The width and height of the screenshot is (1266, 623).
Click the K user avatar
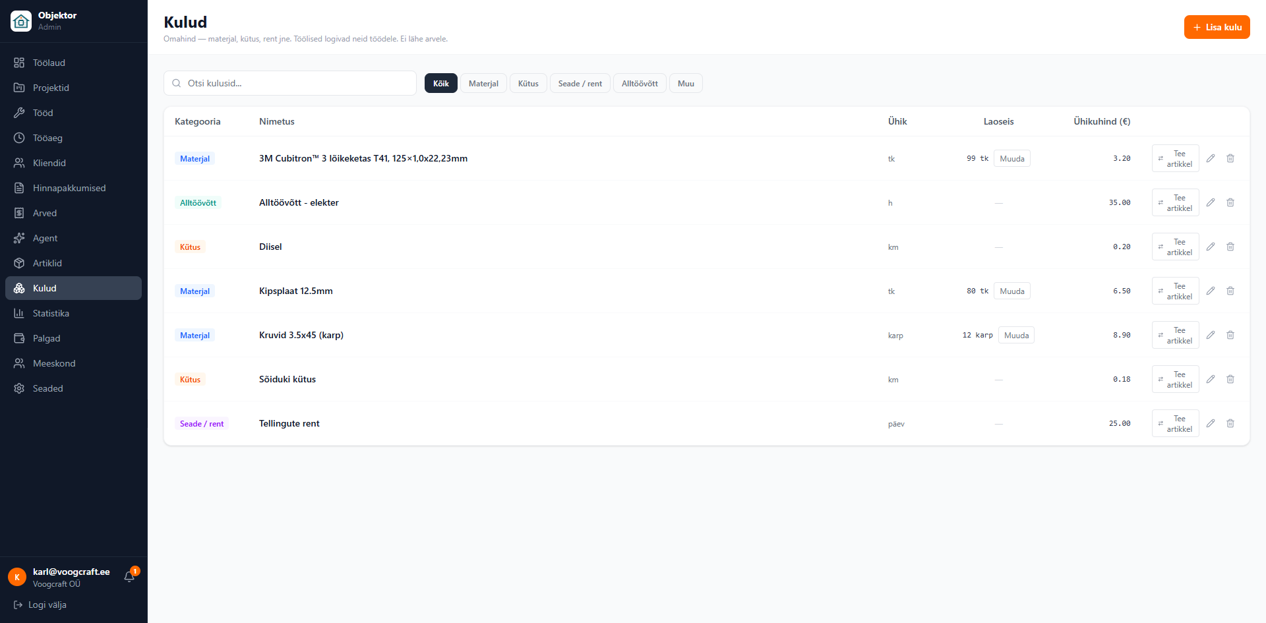[x=17, y=577]
